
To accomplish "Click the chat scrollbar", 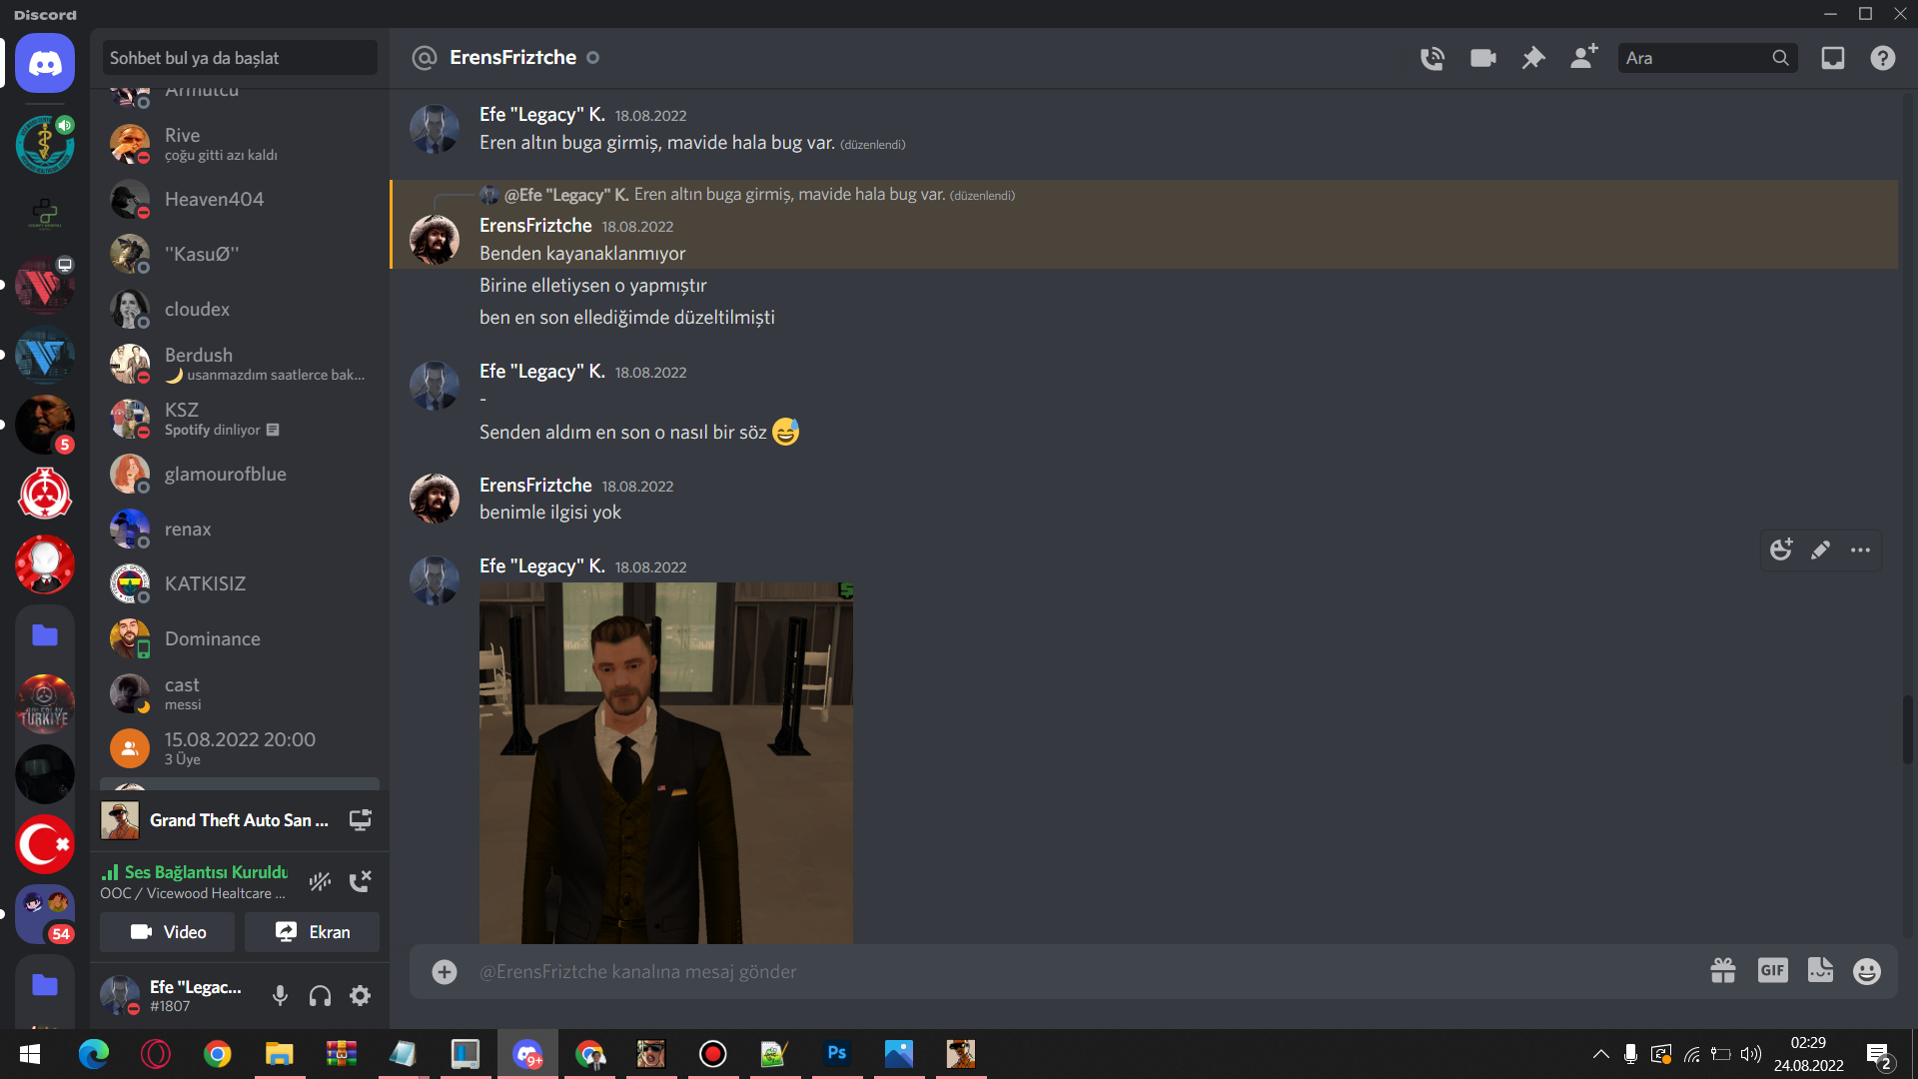I will point(1907,729).
